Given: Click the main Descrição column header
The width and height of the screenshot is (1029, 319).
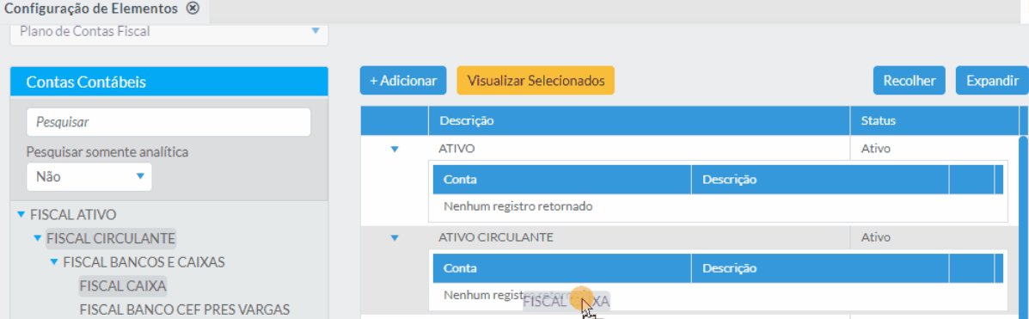Looking at the screenshot, I should click(640, 120).
